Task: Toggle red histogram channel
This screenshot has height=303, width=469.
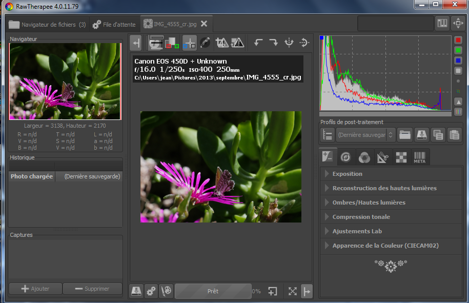Action: click(458, 40)
